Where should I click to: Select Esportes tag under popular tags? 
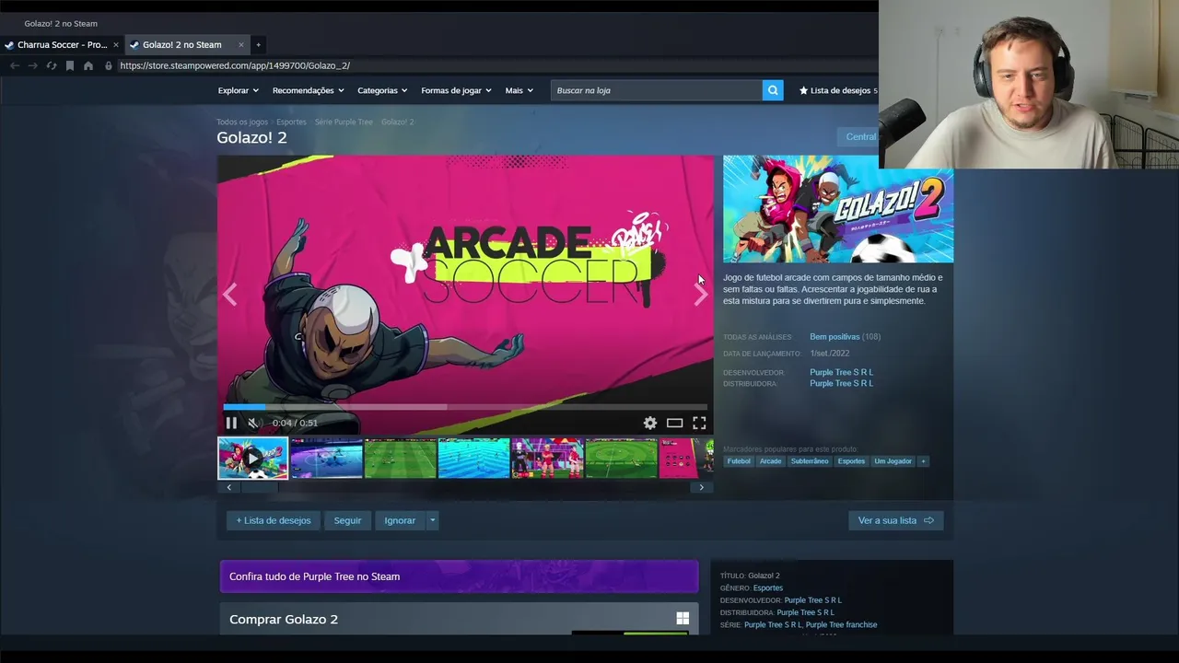851,460
